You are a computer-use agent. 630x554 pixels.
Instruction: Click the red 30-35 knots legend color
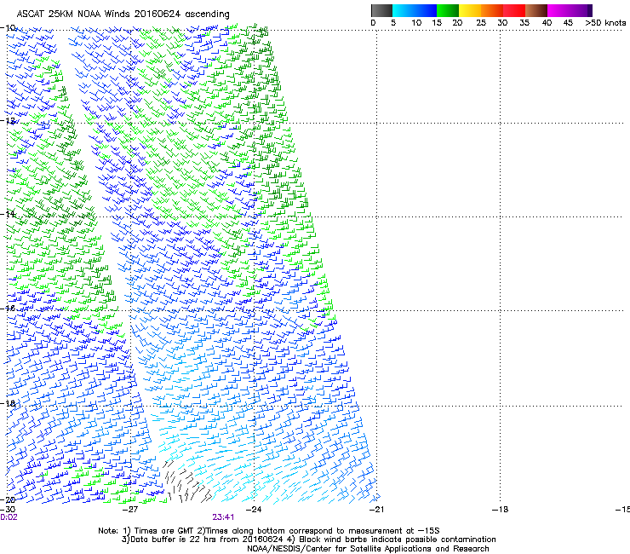pyautogui.click(x=514, y=10)
